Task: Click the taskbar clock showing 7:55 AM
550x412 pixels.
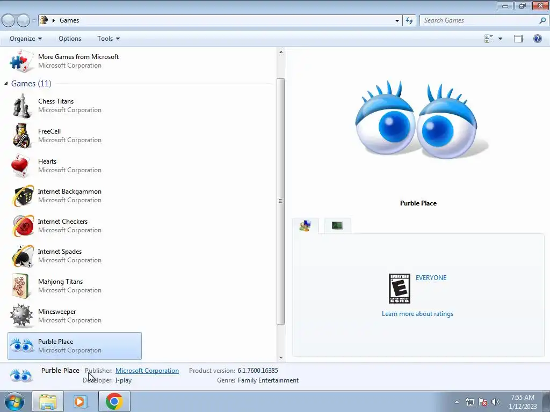Action: tap(523, 402)
